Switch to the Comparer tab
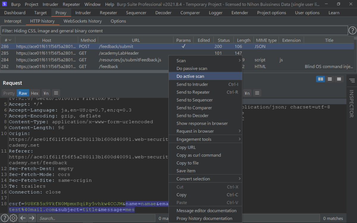 tap(190, 13)
